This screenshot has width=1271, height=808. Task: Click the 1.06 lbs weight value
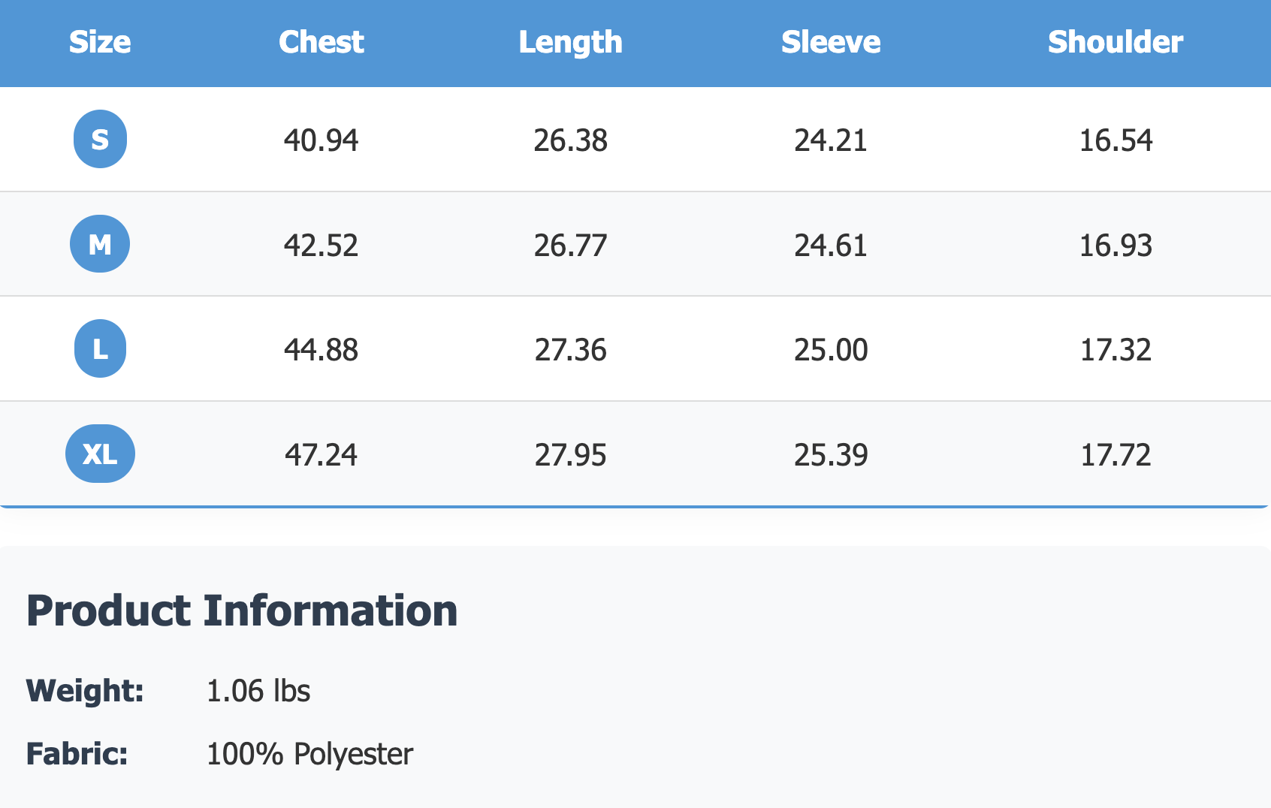point(258,691)
